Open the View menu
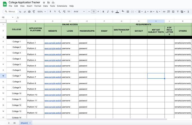Image resolution: width=192 pixels, height=125 pixels. coord(22,6)
